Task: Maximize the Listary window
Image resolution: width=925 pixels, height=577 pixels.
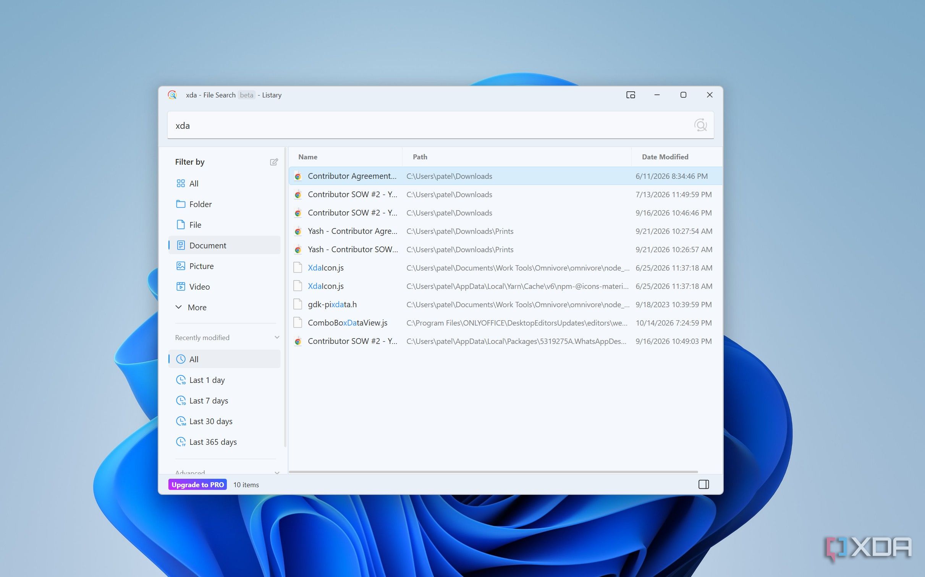Action: coord(683,95)
